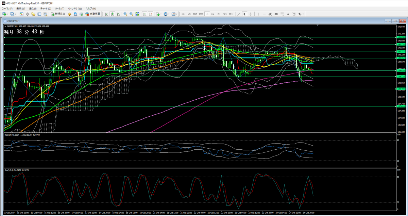Open the ウィンドウ (W) menu
This screenshot has height=216, width=408.
75,8
